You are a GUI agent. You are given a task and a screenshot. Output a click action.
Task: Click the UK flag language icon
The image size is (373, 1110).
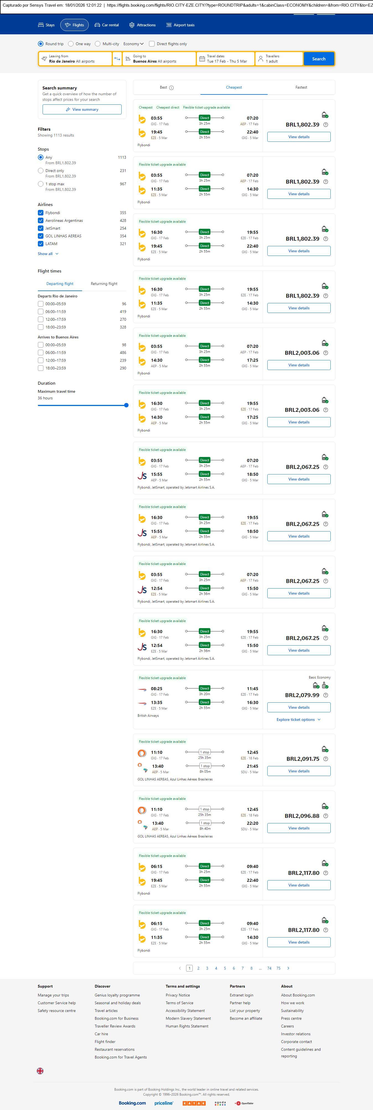tap(40, 1070)
